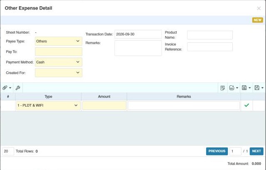Viewport: 266px width, 170px height.
Task: Click the row Remarks input field
Action: [184, 105]
